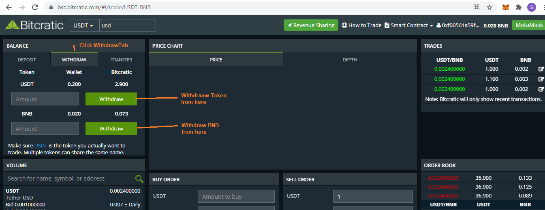Click the USDT withdraw Amount field
The width and height of the screenshot is (545, 210).
click(45, 99)
